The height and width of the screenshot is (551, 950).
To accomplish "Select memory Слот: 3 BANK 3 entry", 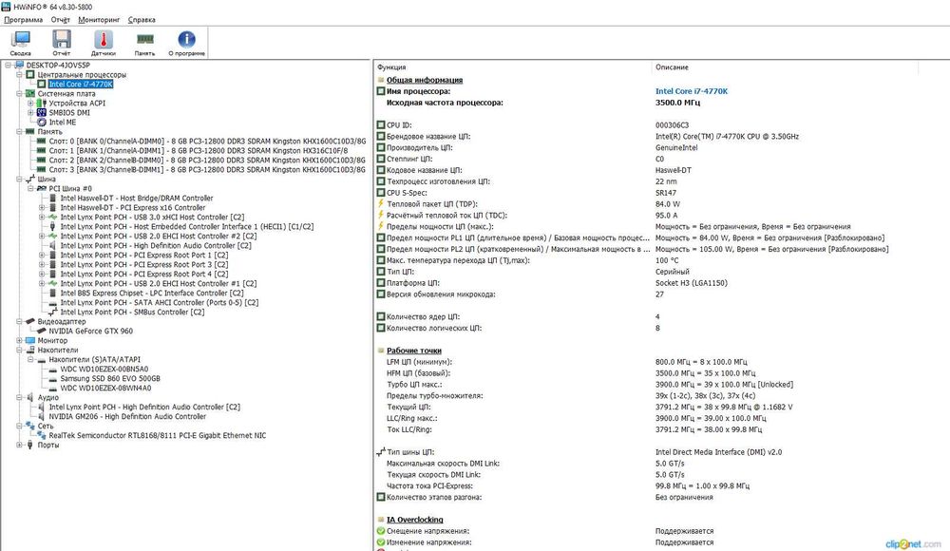I will click(x=207, y=170).
